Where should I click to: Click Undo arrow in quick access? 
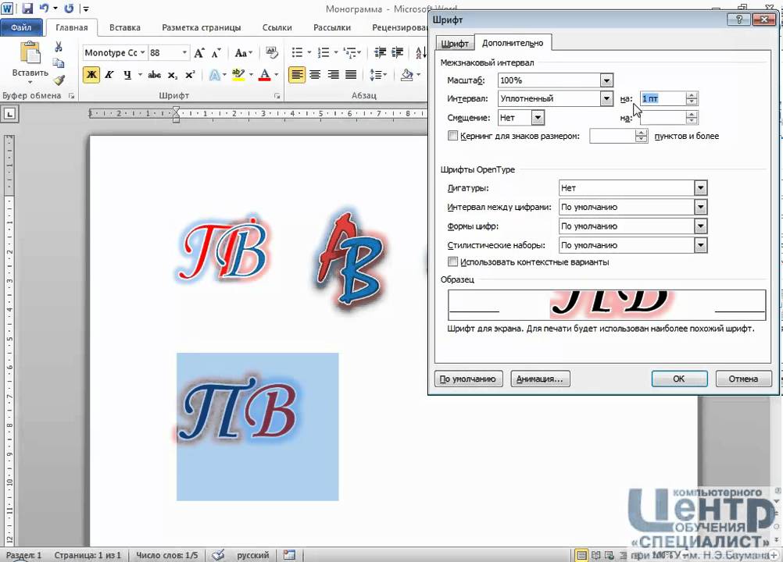tap(44, 8)
